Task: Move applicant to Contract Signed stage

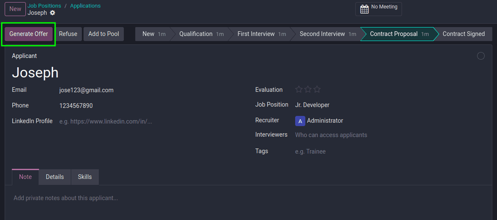Action: (x=463, y=34)
